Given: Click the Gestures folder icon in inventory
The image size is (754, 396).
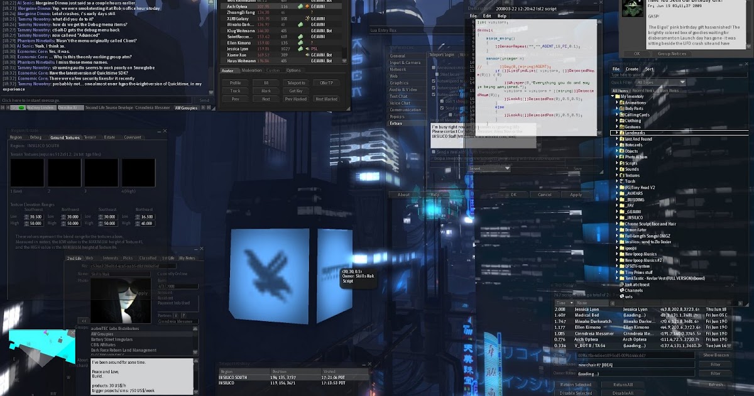Looking at the screenshot, I should tap(621, 127).
